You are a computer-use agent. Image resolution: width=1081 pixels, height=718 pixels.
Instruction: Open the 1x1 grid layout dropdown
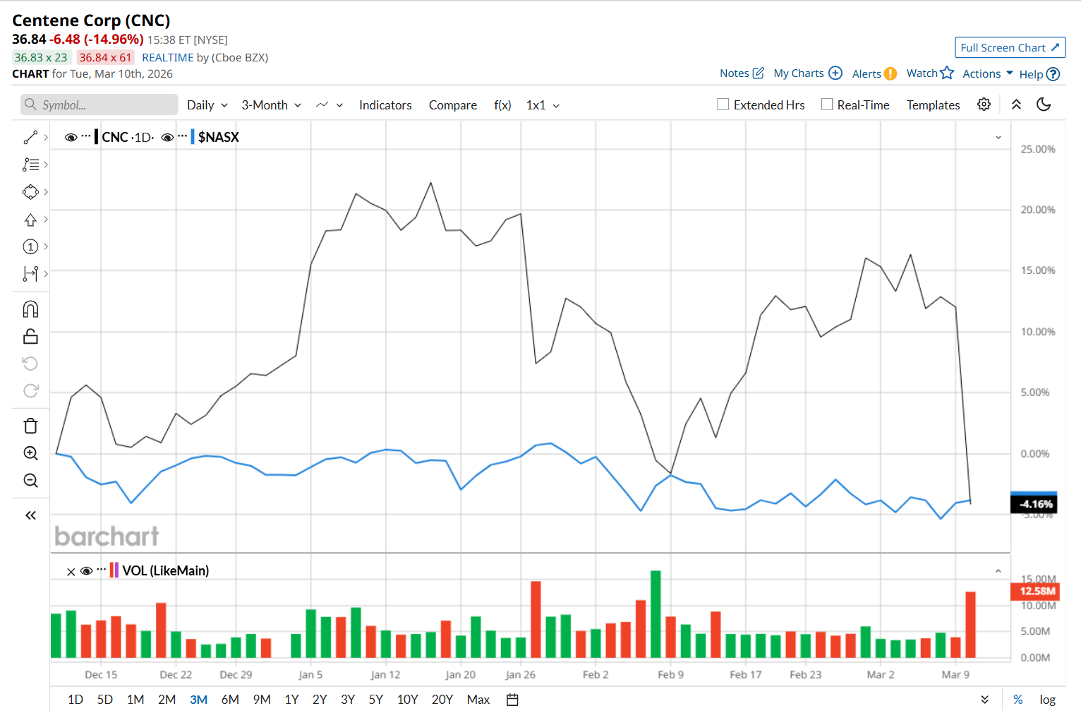coord(543,105)
